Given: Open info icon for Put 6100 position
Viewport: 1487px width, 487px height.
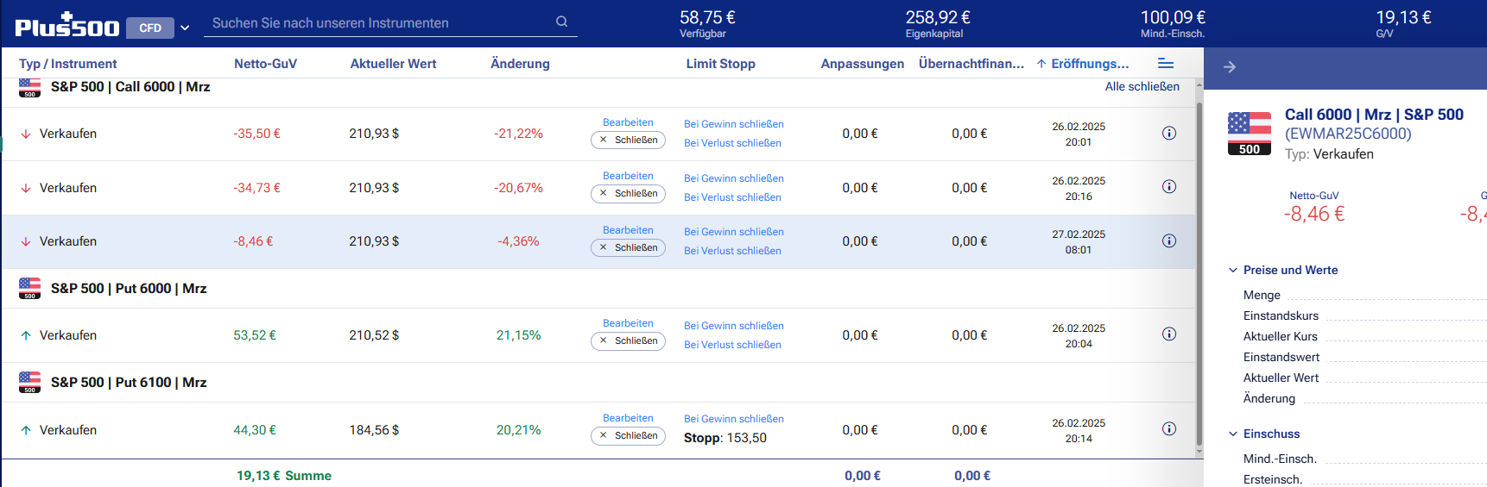Looking at the screenshot, I should [1168, 429].
